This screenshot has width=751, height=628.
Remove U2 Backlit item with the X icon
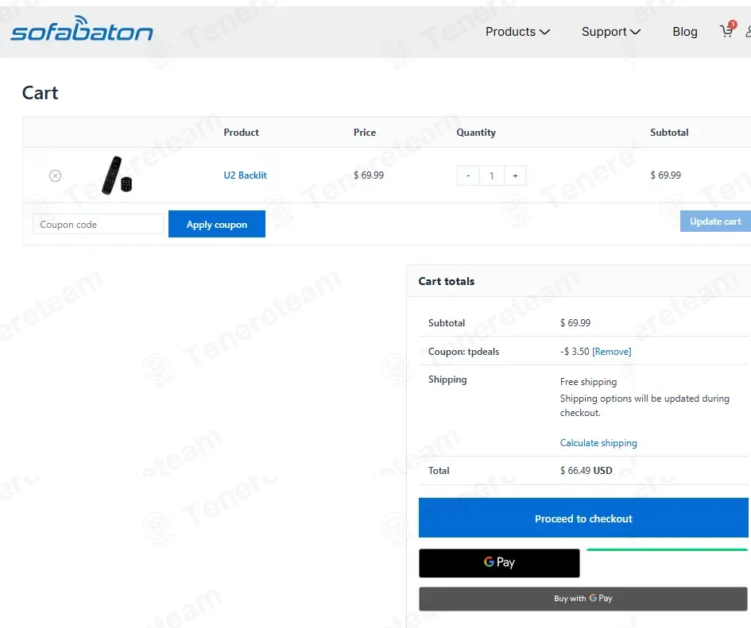(55, 175)
